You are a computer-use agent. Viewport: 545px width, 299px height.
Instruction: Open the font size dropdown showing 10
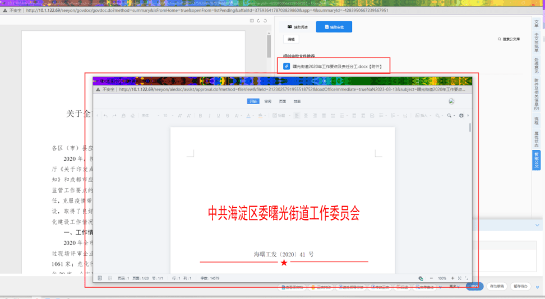168,116
